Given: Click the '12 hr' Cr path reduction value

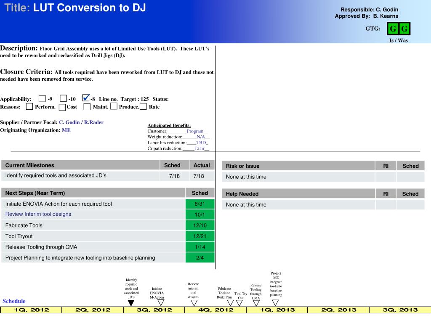Looking at the screenshot, I should [200, 148].
